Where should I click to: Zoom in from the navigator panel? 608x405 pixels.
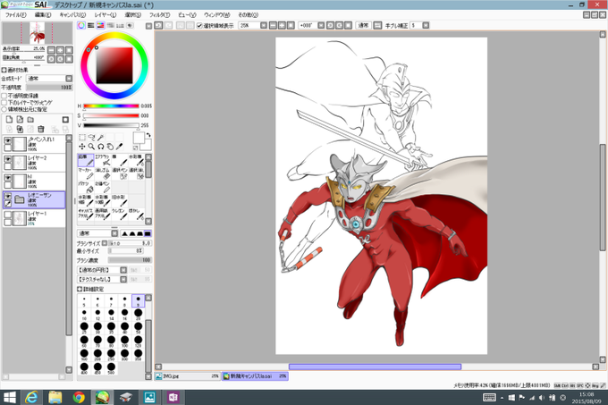[x=60, y=49]
